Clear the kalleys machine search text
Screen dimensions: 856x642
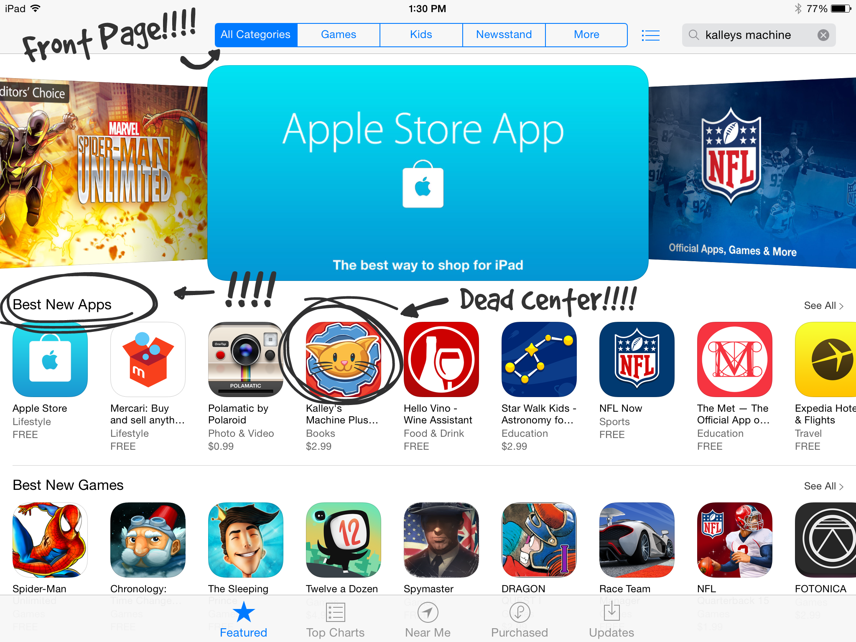823,35
